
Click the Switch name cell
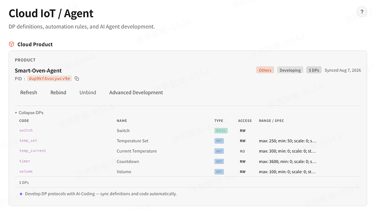[123, 131]
